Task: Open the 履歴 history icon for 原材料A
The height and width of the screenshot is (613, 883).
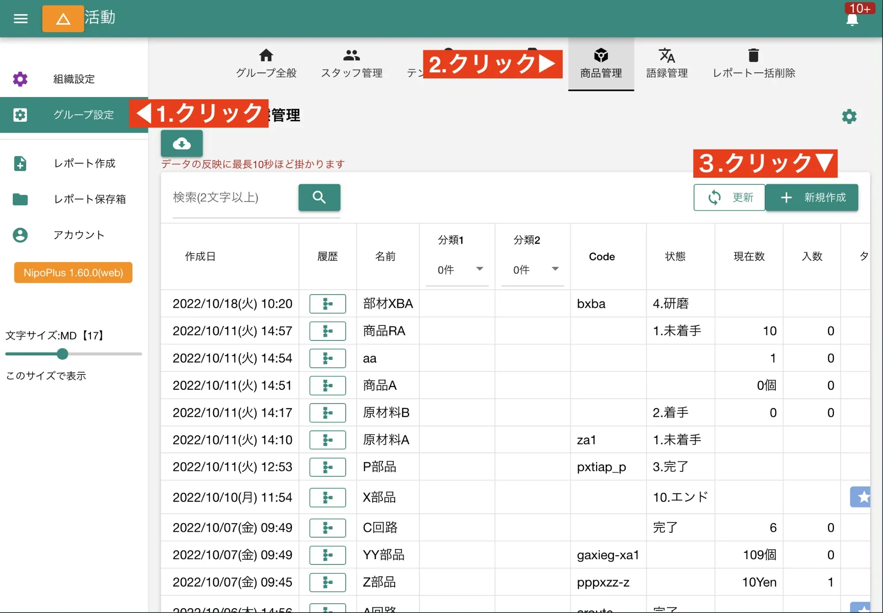Action: 328,440
